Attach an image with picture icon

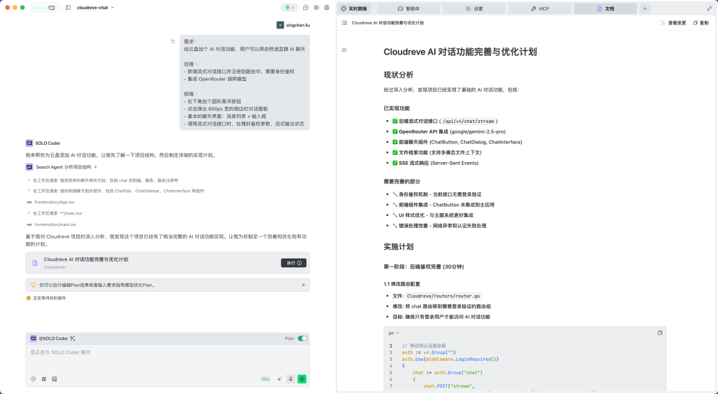(x=55, y=379)
